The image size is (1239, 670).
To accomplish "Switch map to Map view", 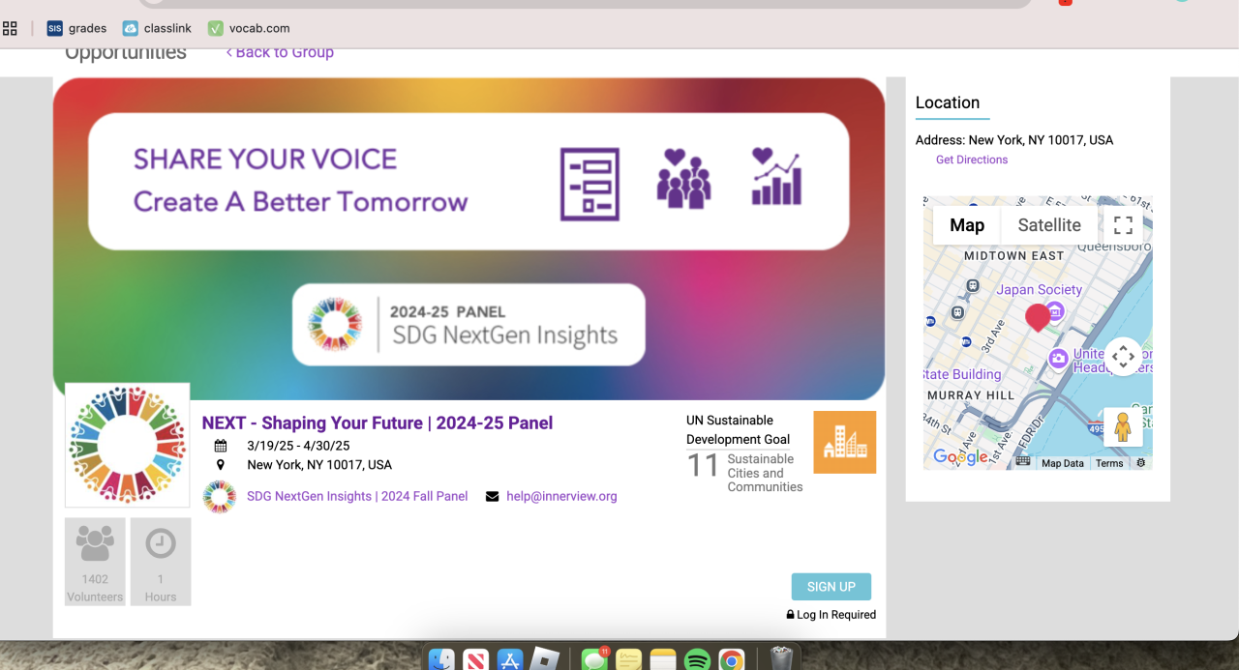I will tap(967, 225).
